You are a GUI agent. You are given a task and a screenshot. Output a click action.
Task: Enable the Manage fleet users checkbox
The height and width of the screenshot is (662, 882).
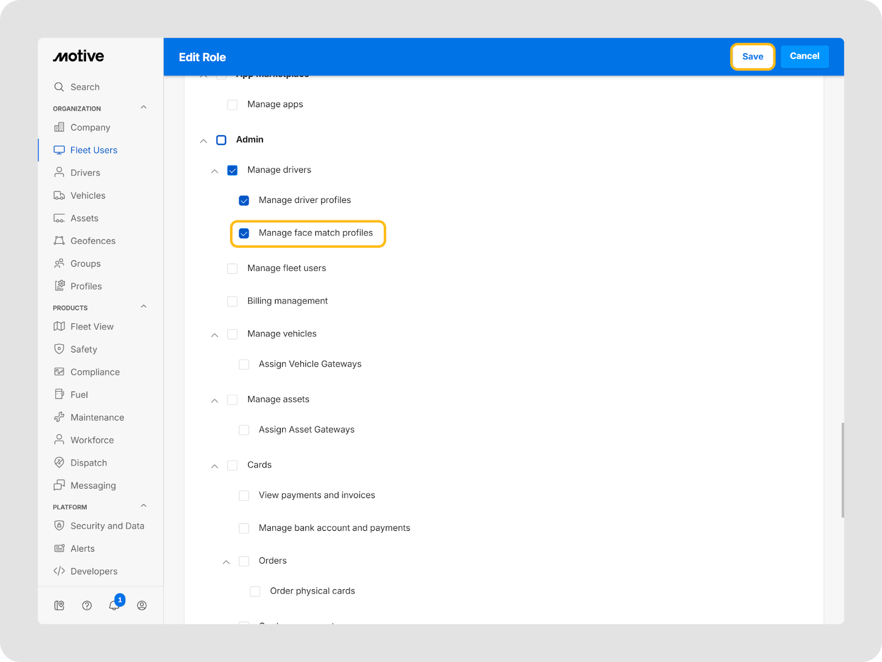click(x=233, y=269)
